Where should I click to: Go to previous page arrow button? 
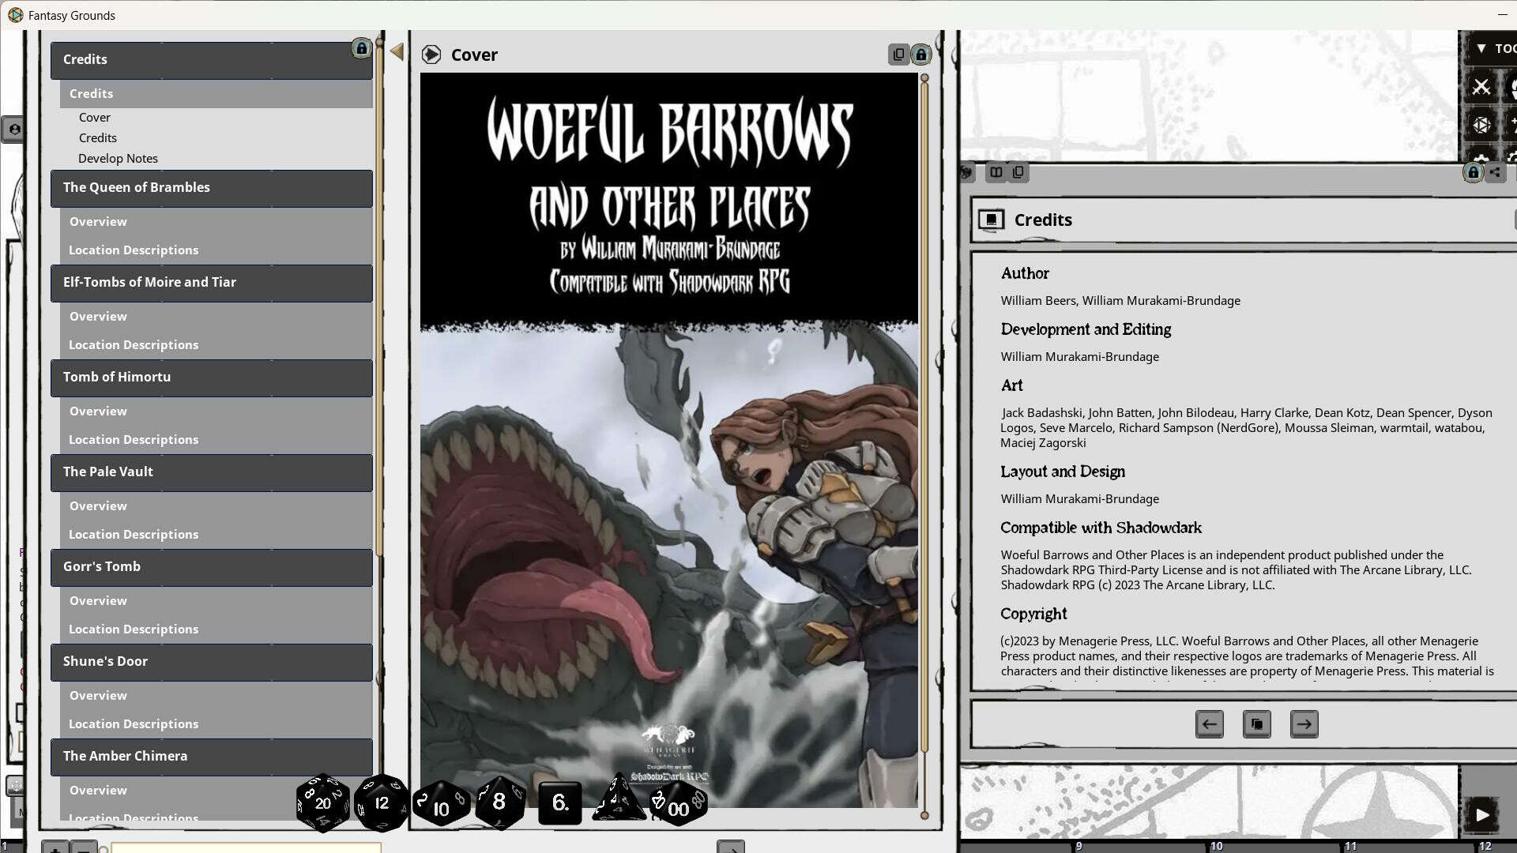click(x=1209, y=724)
